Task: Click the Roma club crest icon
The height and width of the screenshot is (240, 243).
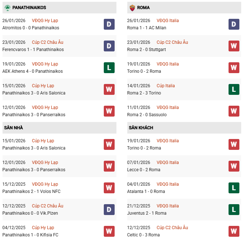Action: coord(132,8)
